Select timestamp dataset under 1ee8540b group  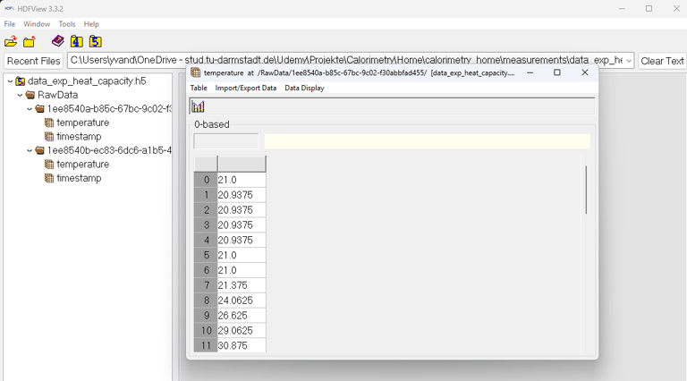(x=79, y=178)
